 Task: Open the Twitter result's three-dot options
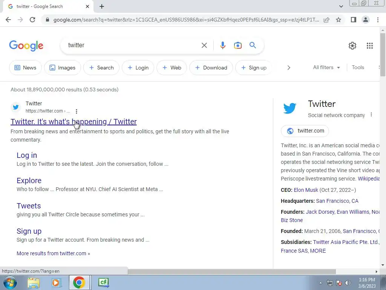click(77, 111)
